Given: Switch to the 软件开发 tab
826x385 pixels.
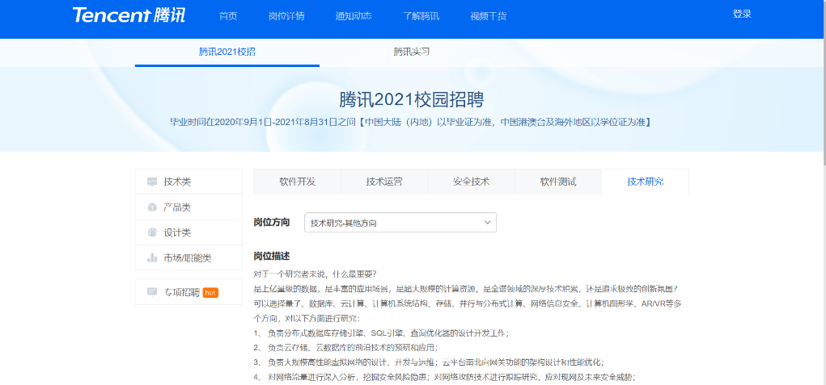Looking at the screenshot, I should pyautogui.click(x=297, y=182).
